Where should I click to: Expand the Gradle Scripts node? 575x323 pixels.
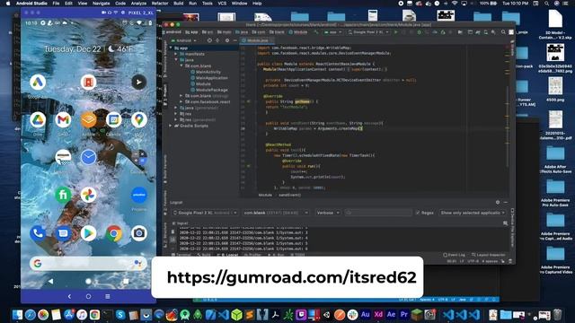click(171, 126)
